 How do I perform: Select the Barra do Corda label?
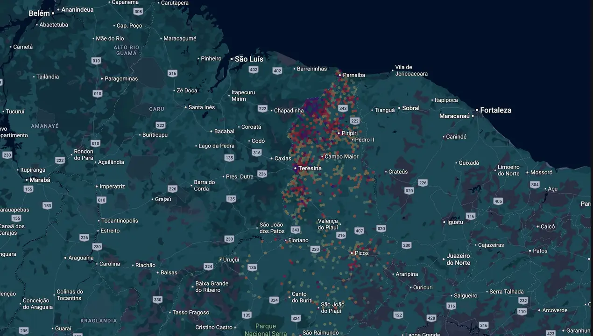pos(205,186)
